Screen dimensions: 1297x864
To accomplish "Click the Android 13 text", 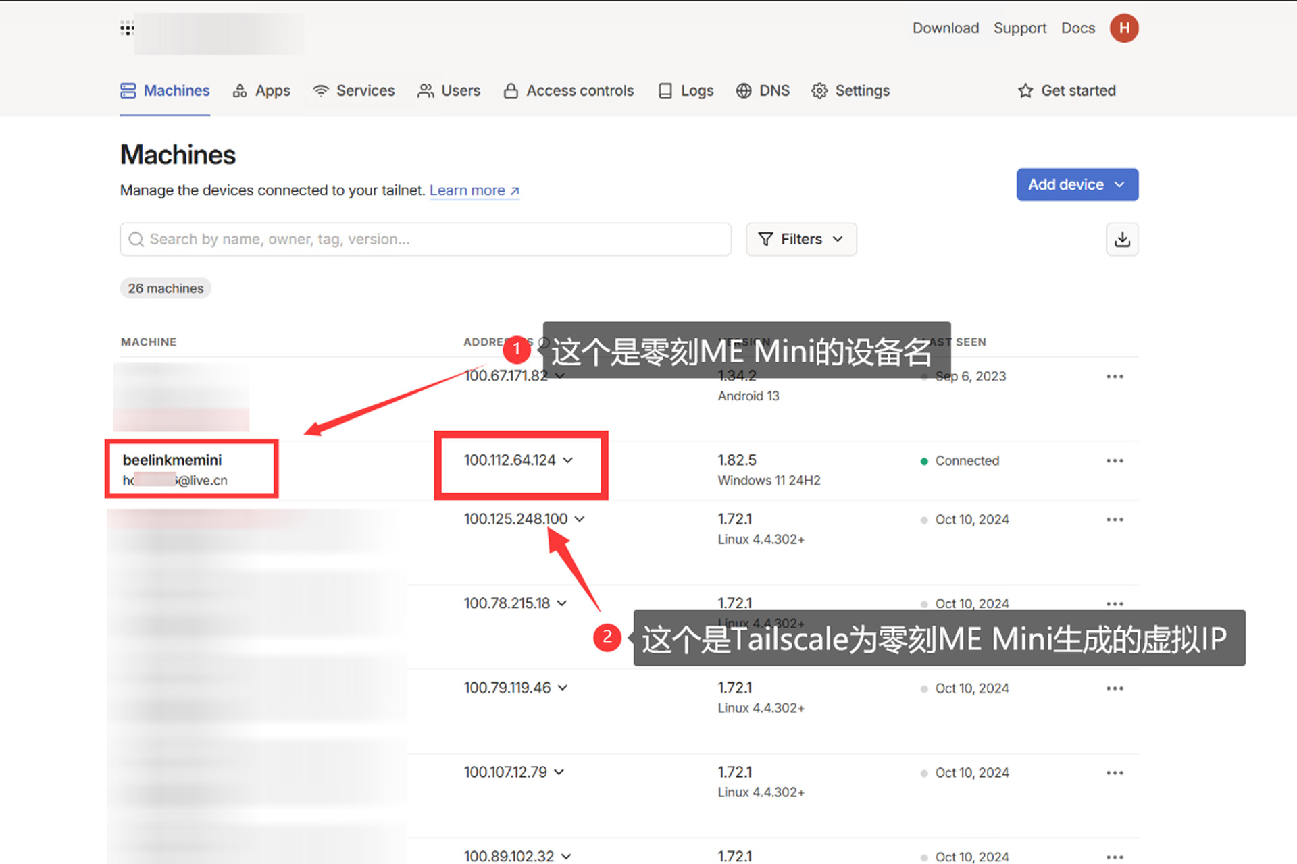I will click(x=748, y=396).
